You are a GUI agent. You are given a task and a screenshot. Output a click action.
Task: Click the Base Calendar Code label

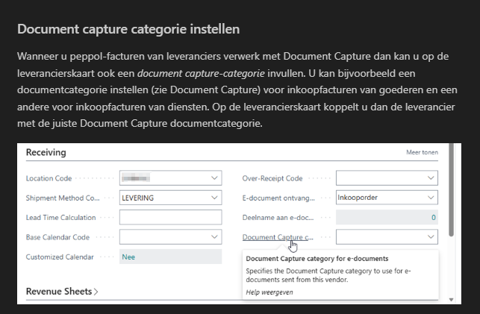(57, 237)
